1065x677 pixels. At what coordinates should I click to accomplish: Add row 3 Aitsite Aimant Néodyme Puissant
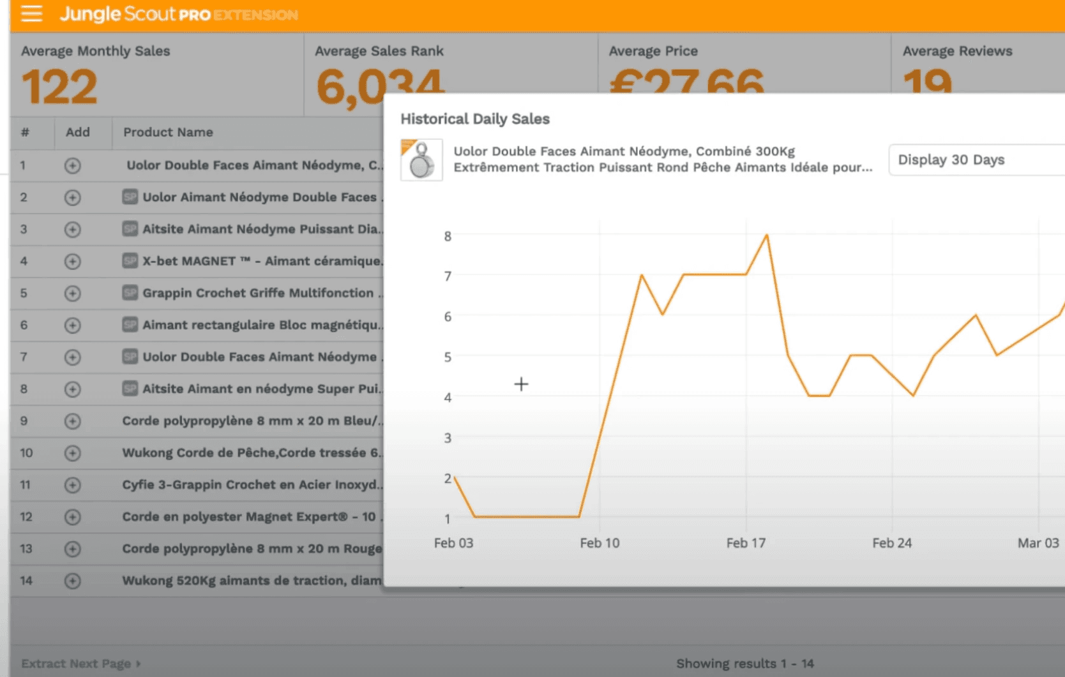[73, 230]
